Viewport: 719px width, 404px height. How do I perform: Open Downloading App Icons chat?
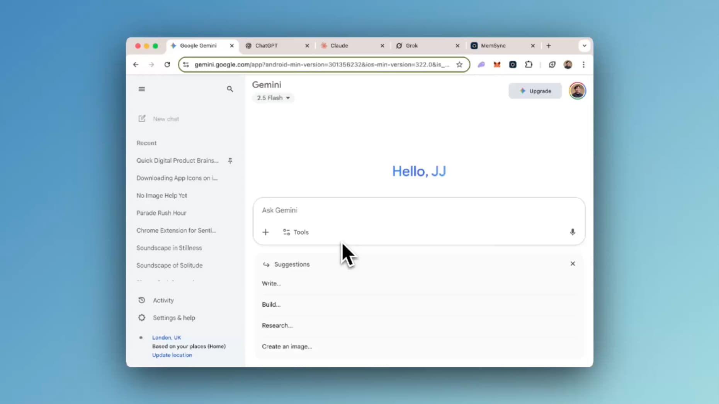[177, 178]
